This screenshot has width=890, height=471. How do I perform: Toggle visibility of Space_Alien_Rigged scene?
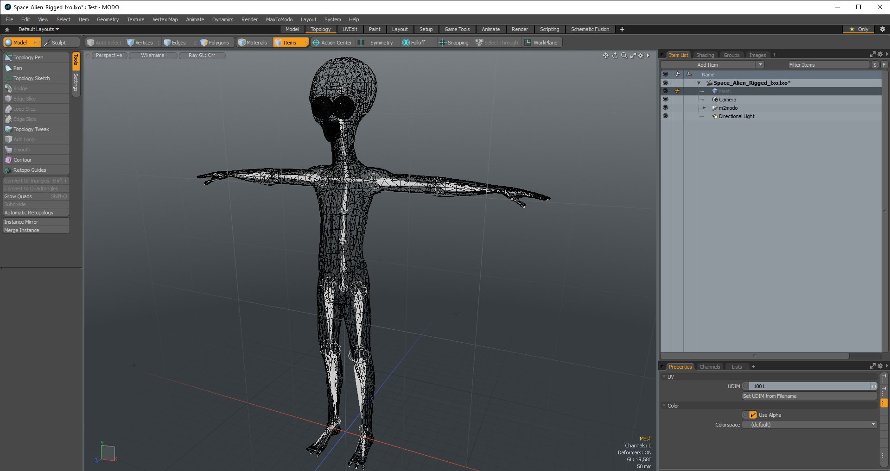pos(665,83)
